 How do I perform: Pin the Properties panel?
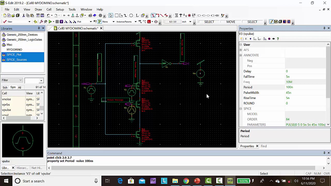324,28
